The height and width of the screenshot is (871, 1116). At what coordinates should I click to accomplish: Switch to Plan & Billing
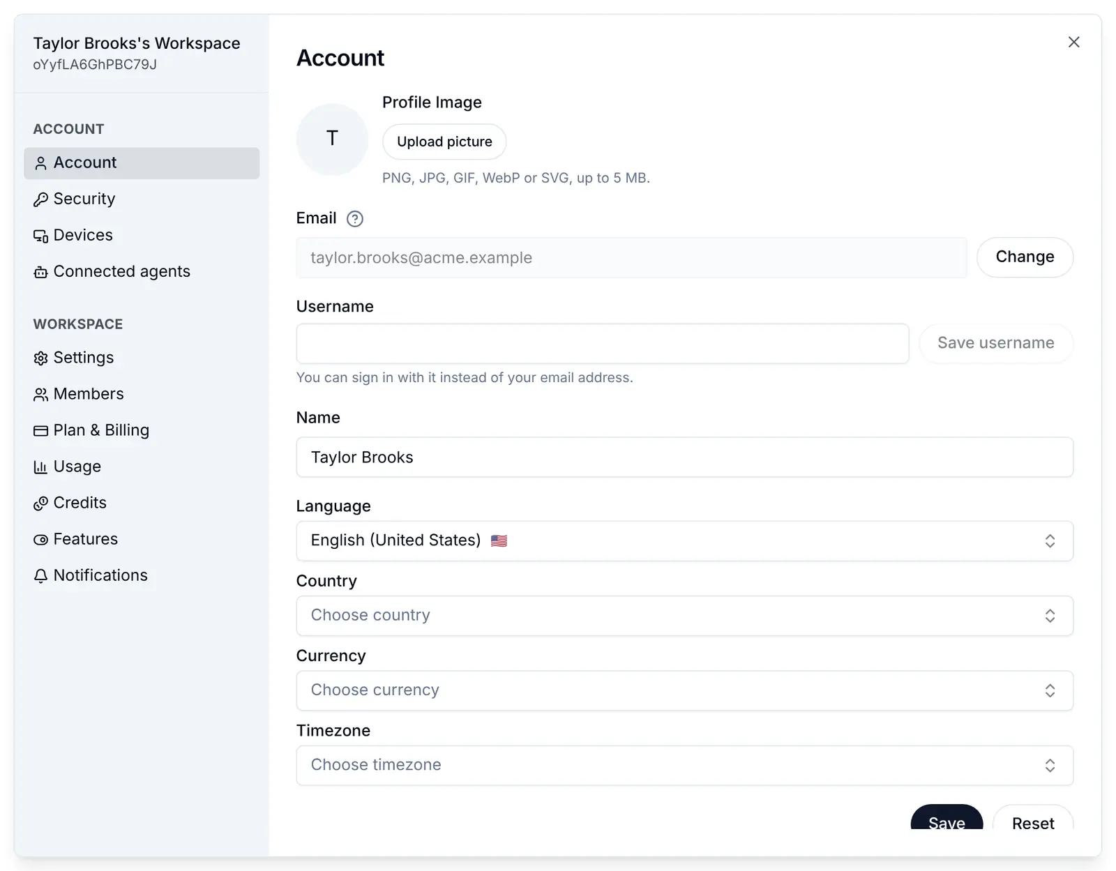142,431
